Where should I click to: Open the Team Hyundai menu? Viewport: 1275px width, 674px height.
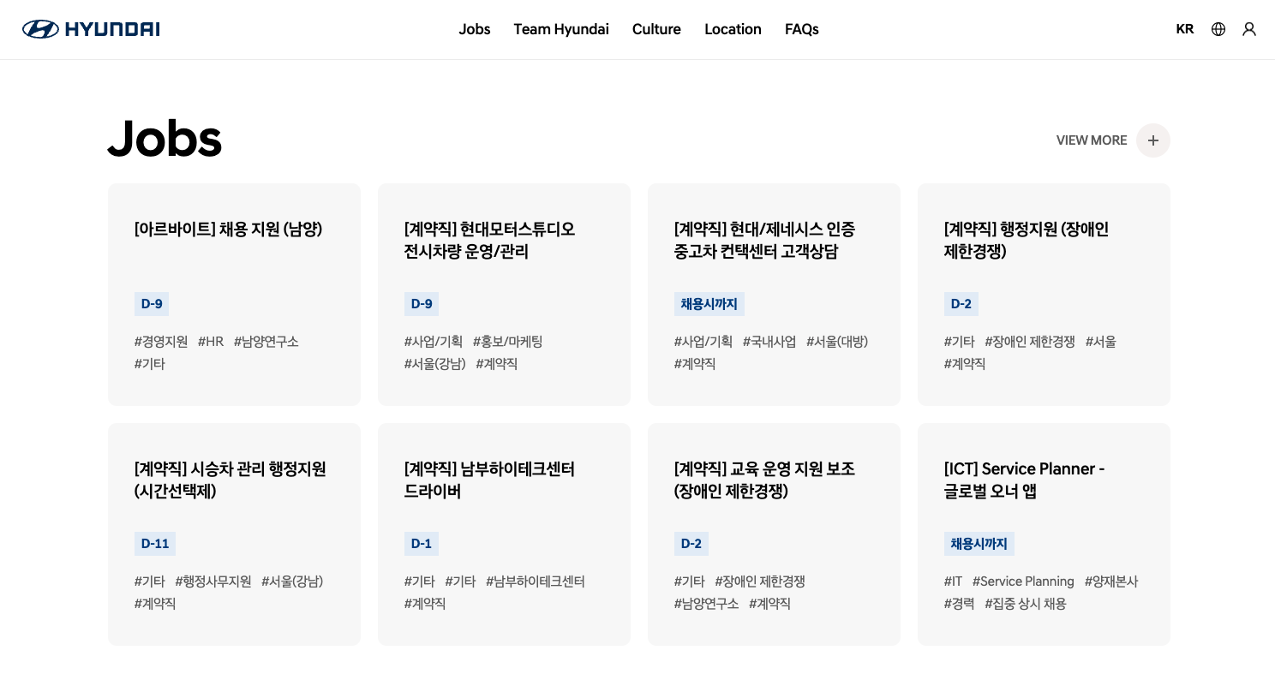[561, 29]
